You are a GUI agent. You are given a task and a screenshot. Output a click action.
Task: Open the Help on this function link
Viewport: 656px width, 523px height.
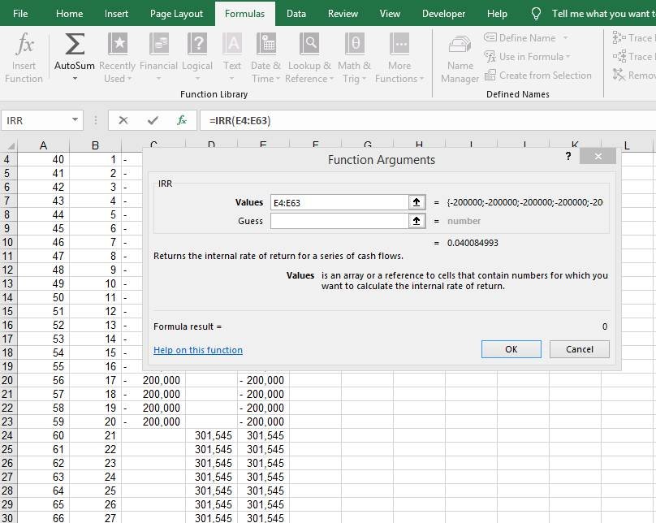coord(198,350)
